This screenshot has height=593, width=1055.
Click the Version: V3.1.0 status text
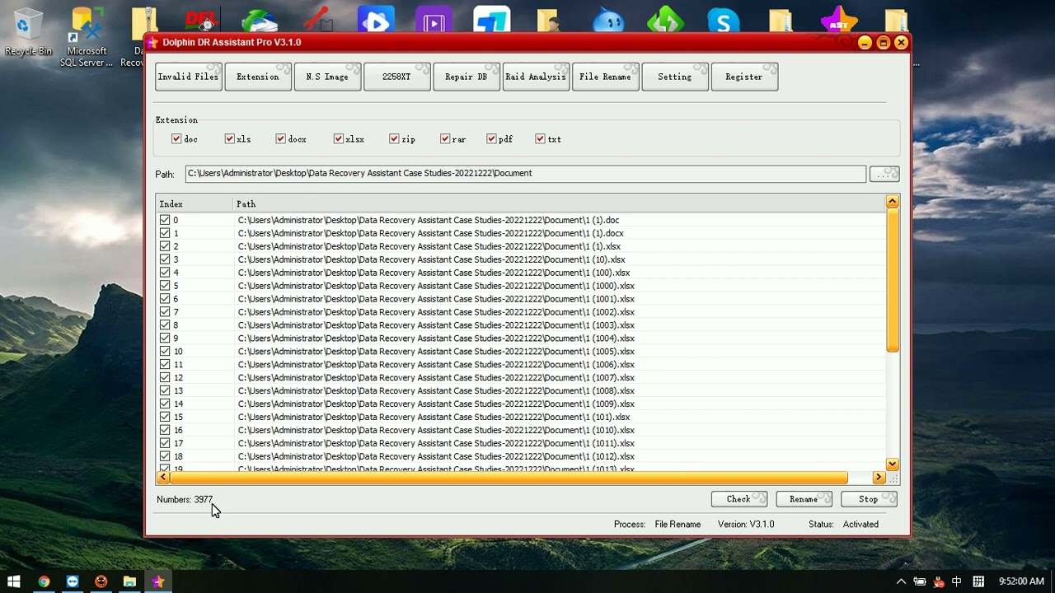[746, 524]
